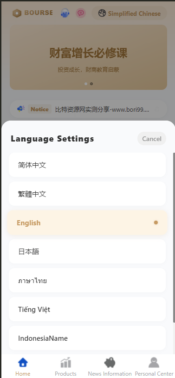Click the megaphone notice icon
175x378 pixels.
pos(21,109)
